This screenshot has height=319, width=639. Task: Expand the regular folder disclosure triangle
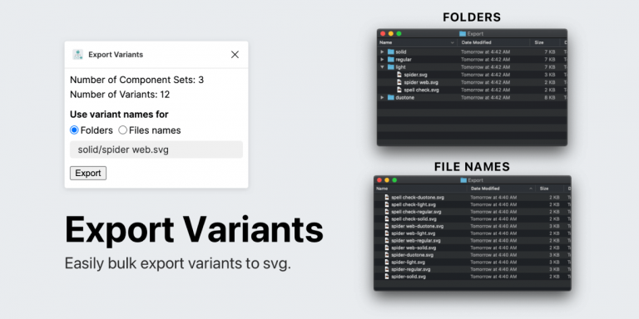(x=382, y=60)
